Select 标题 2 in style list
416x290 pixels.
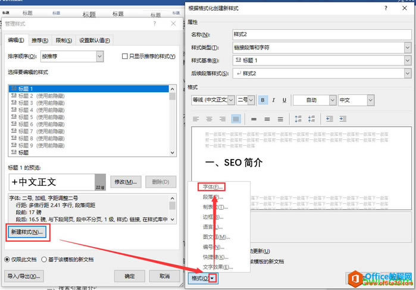[x=89, y=96]
